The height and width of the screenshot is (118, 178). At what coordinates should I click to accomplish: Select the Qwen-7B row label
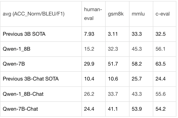click(x=14, y=64)
